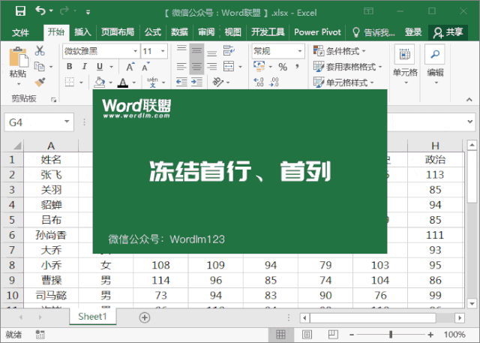The image size is (480, 343).
Task: Decrease the indent
Action: (x=181, y=82)
